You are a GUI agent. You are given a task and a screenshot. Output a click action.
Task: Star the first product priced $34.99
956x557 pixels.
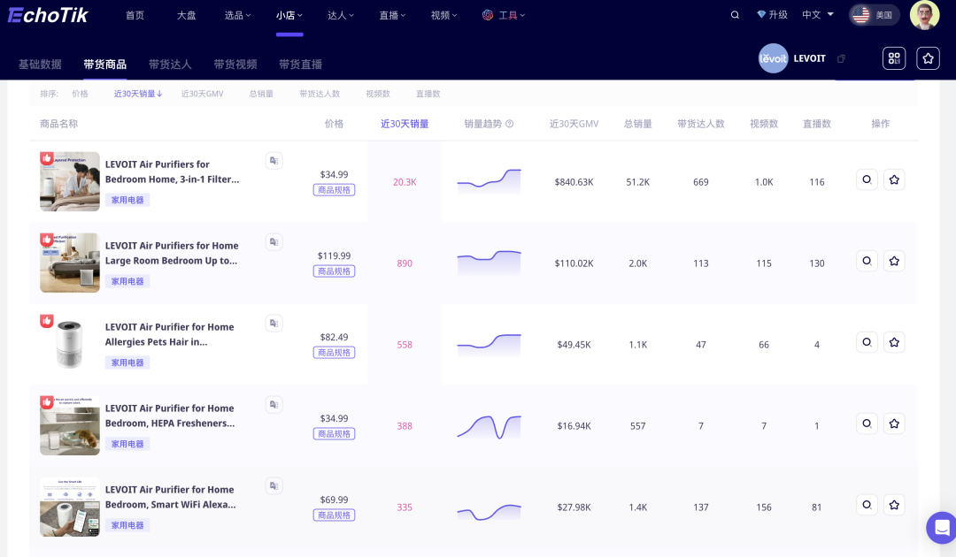pos(894,179)
